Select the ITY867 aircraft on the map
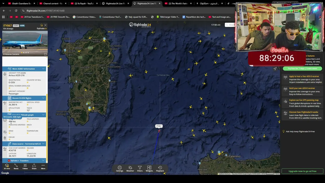The width and height of the screenshot is (325, 183). (x=159, y=131)
